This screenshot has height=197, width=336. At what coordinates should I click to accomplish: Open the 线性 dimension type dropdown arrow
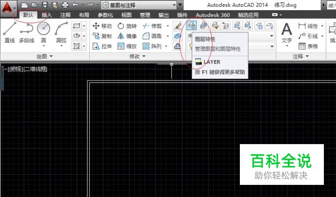322,26
